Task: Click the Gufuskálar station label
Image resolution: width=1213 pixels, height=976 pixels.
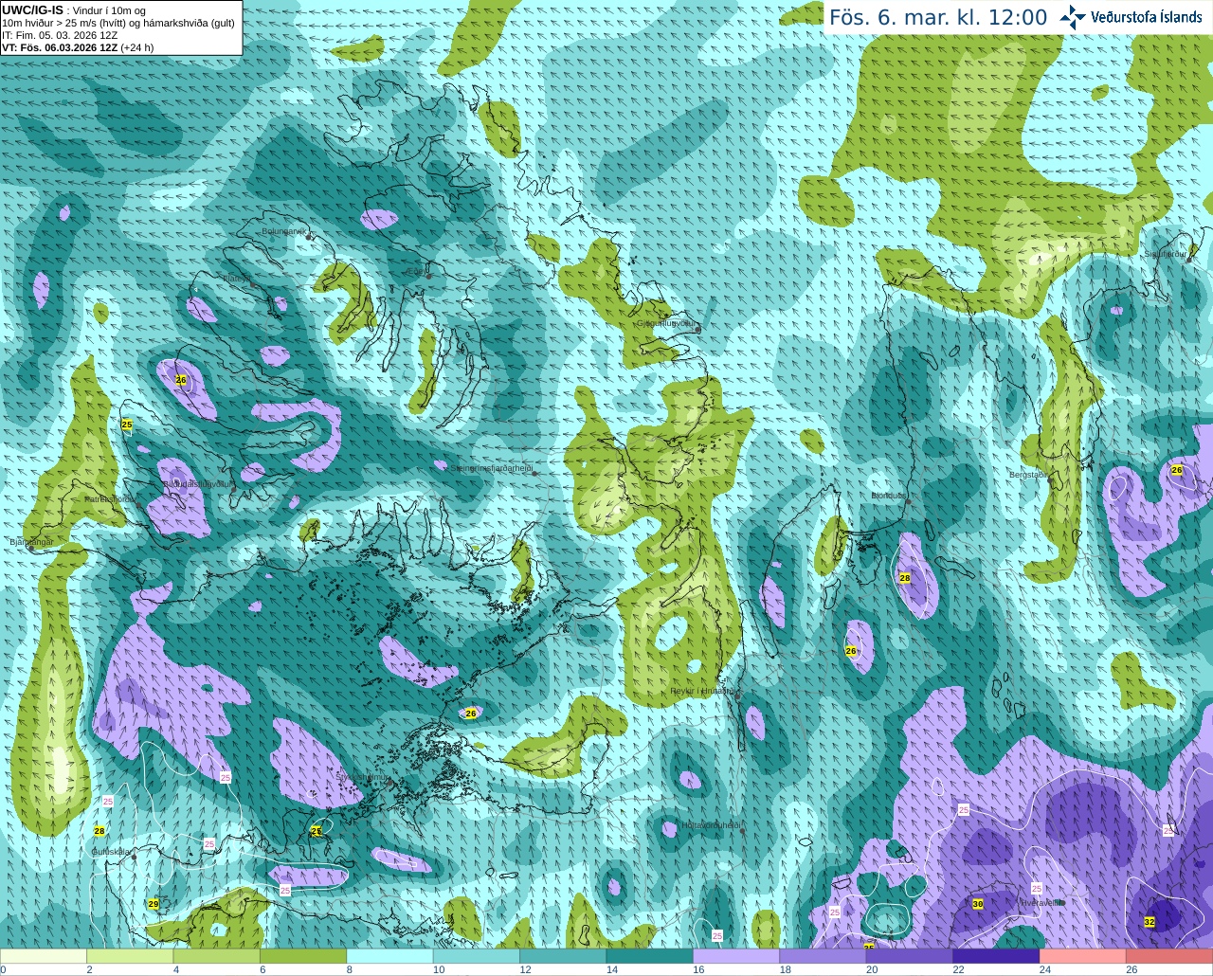Action: [111, 852]
